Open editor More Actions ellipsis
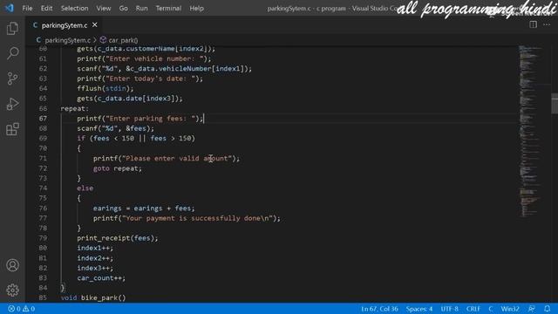 click(x=547, y=24)
